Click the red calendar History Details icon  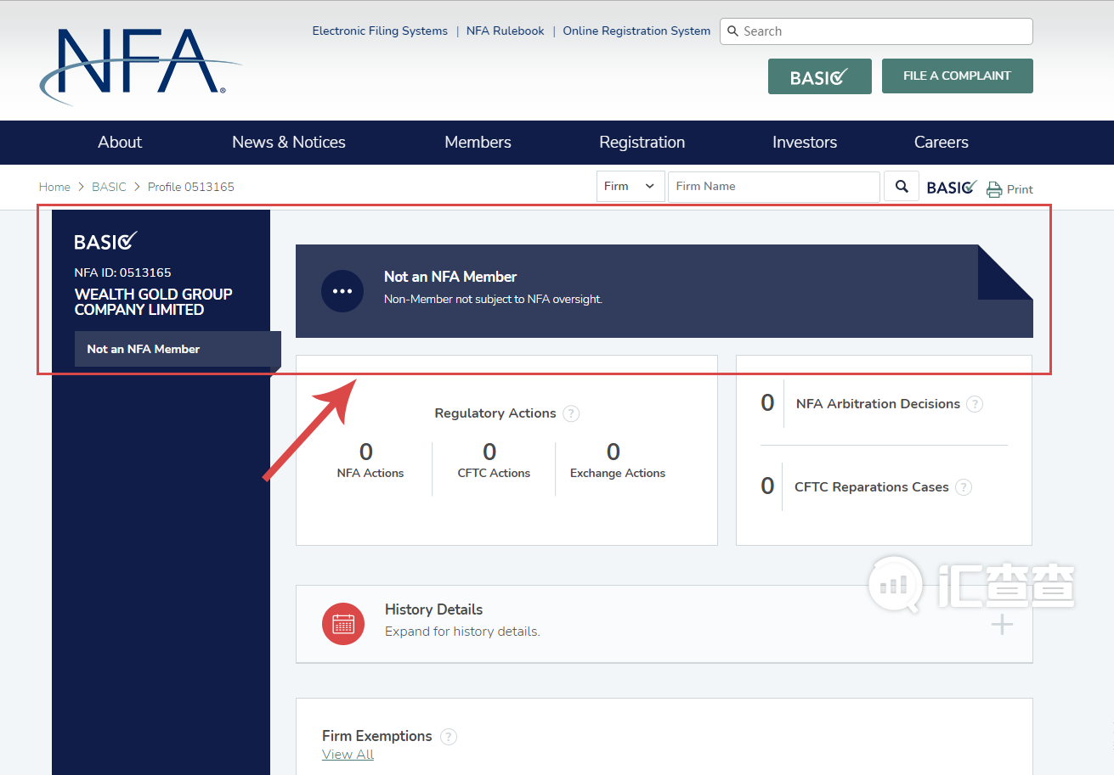pyautogui.click(x=343, y=624)
